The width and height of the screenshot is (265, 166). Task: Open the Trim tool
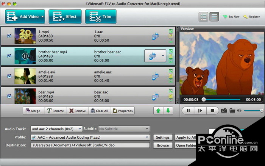[x=101, y=17]
